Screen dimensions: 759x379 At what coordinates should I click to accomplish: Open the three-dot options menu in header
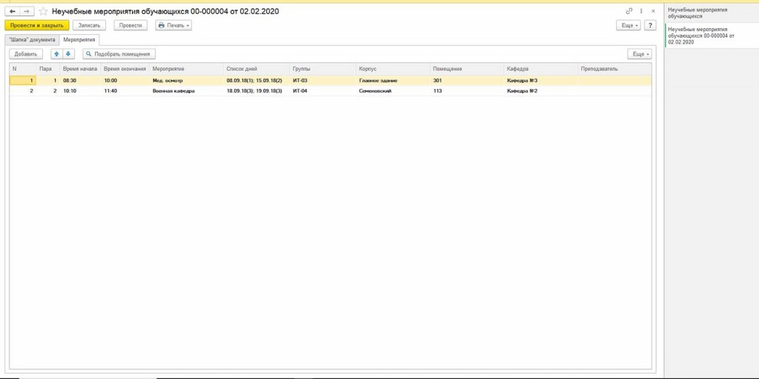[x=641, y=12]
